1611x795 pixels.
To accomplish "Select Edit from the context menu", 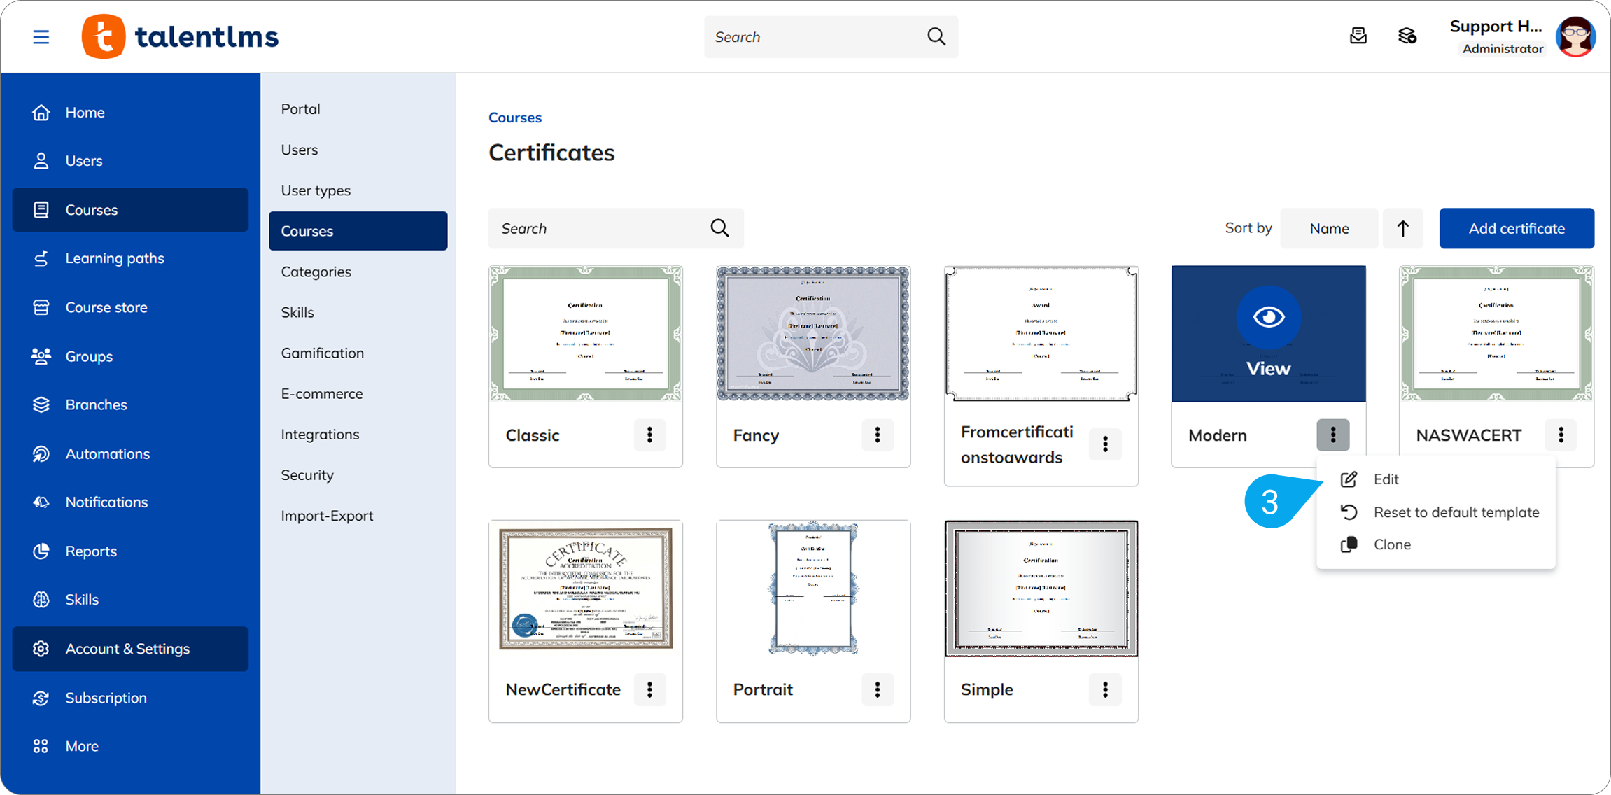I will point(1385,479).
